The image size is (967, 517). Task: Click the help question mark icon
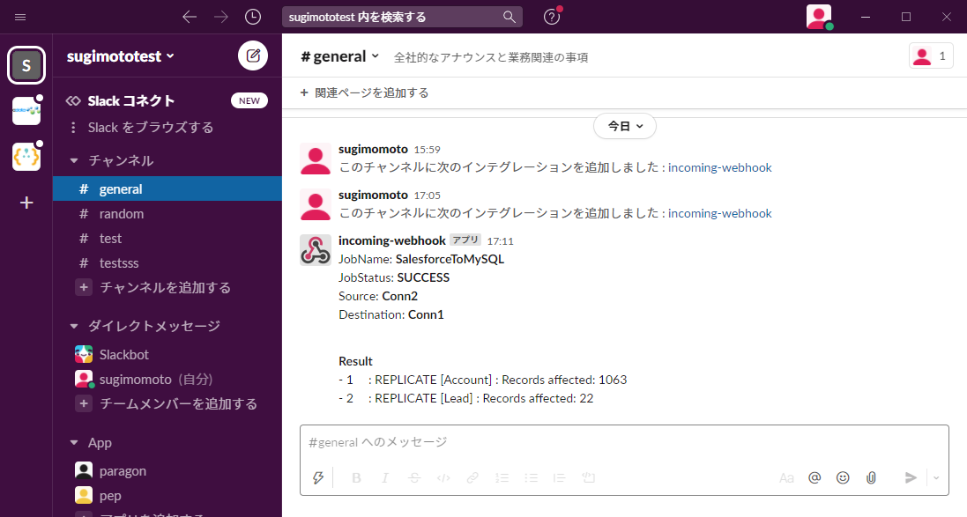pyautogui.click(x=551, y=17)
